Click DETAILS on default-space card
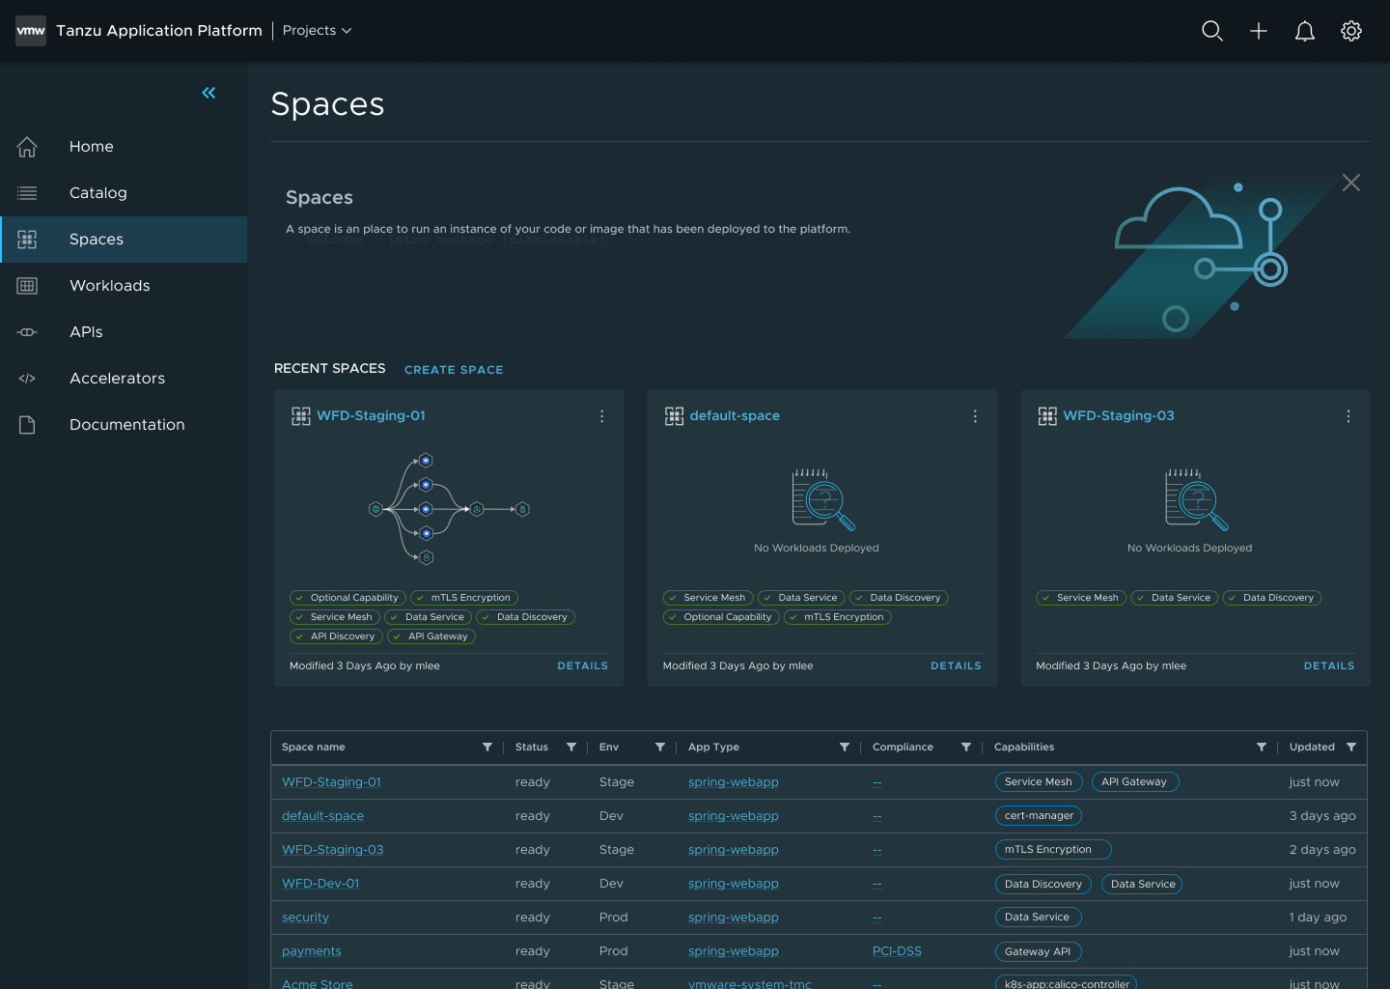This screenshot has width=1390, height=989. point(956,666)
